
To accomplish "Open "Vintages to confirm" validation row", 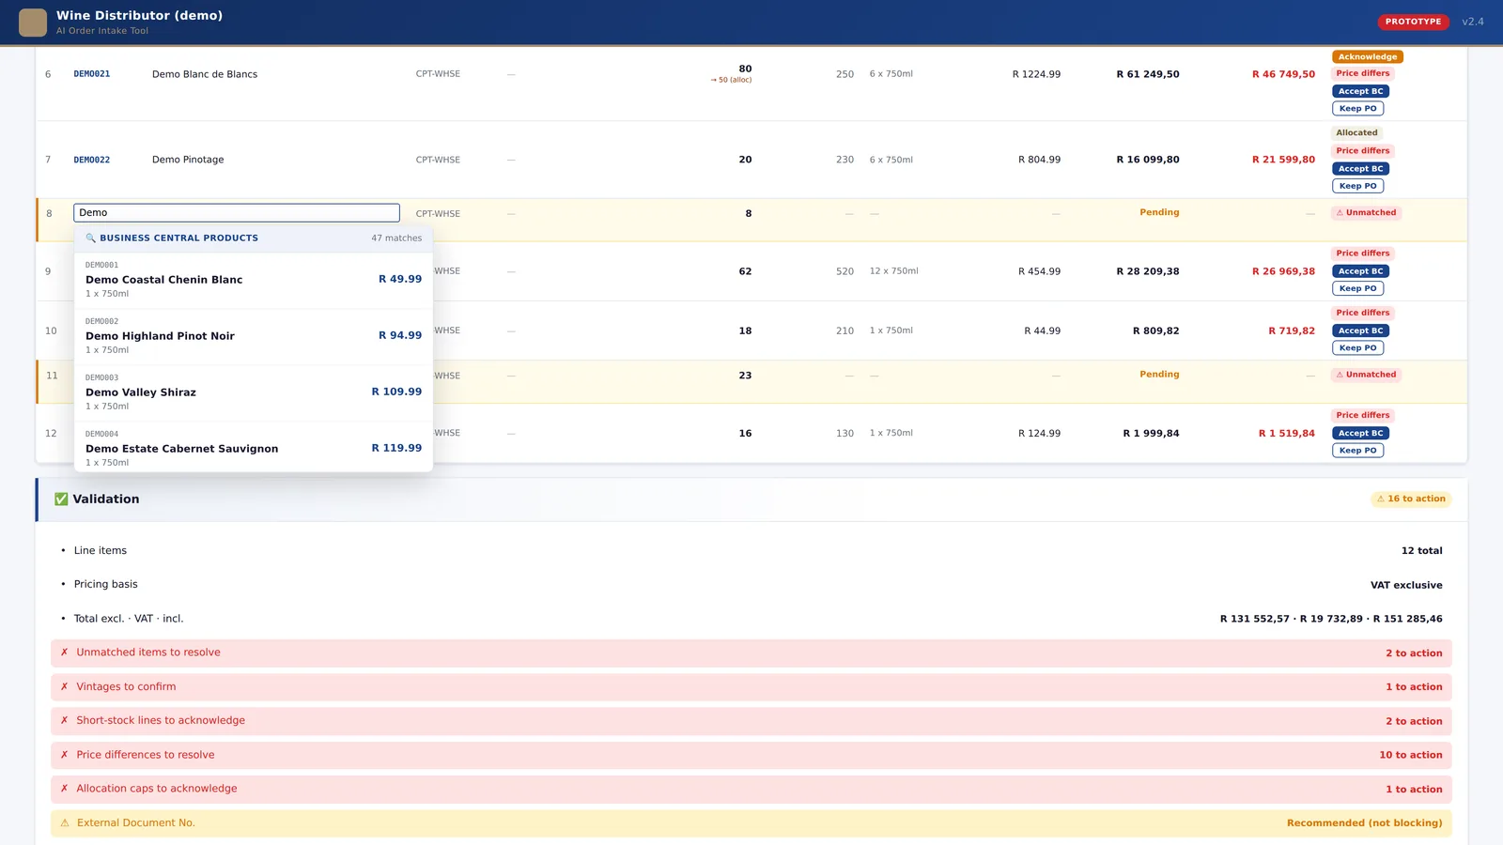I will (751, 687).
